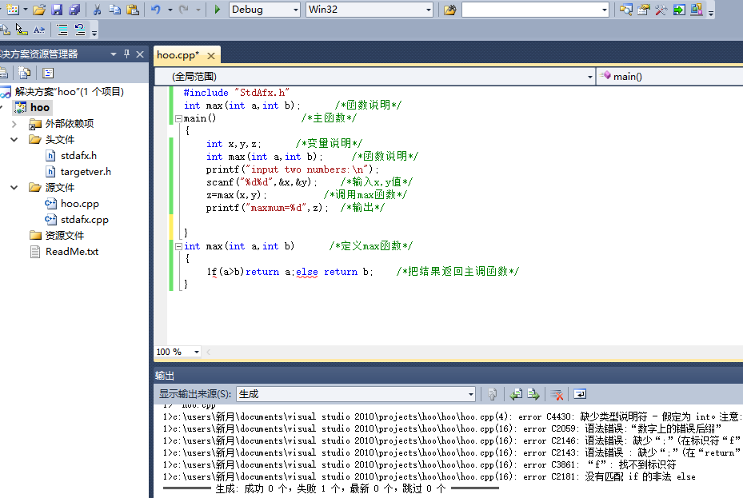
Task: Open the Extension Manager icon
Action: [696, 10]
